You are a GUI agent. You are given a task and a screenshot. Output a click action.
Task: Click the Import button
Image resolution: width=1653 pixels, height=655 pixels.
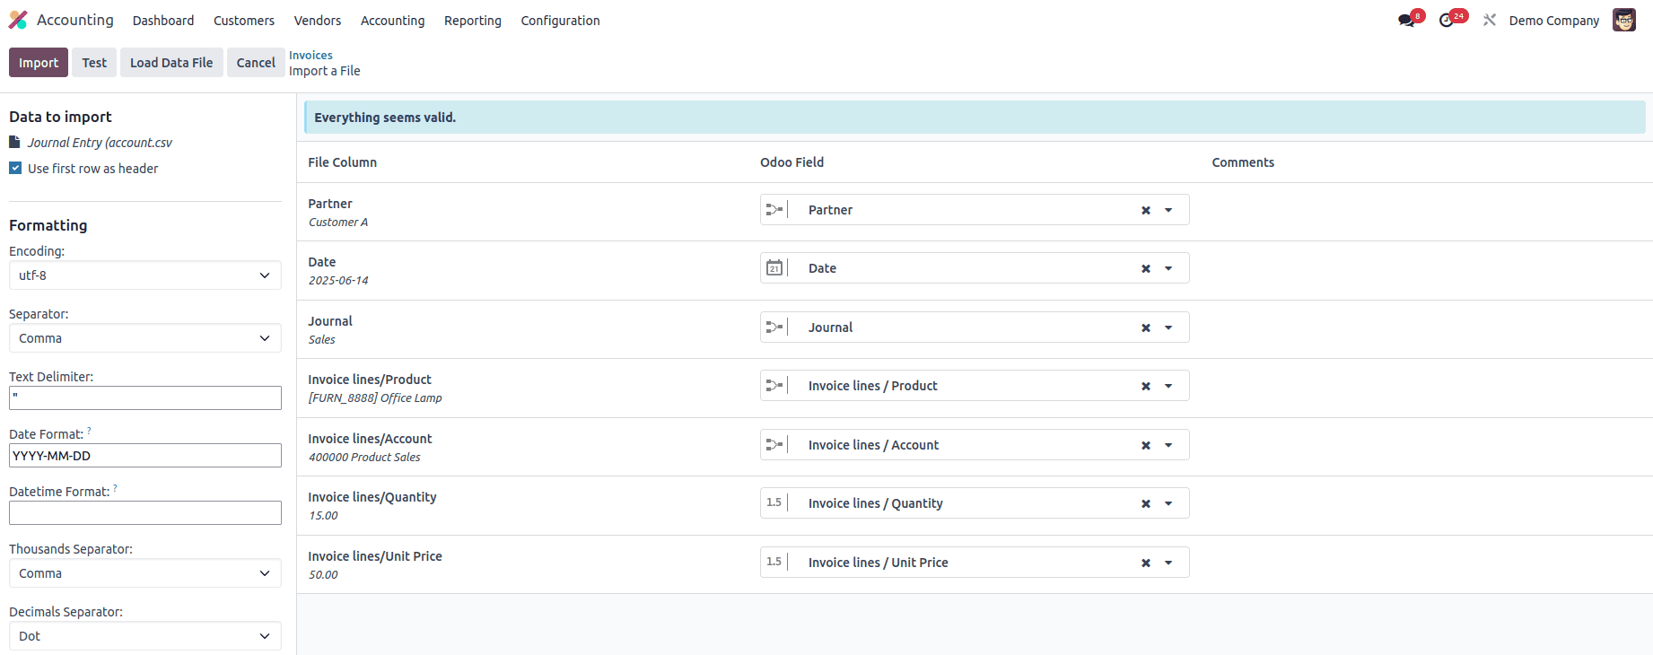click(39, 63)
